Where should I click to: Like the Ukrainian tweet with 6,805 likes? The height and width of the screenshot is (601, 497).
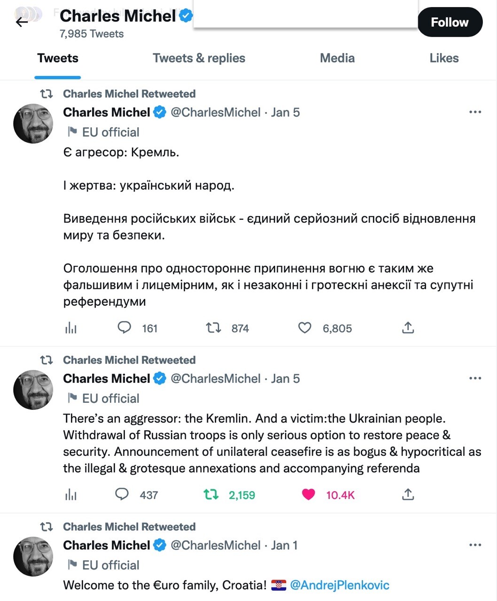[x=305, y=328]
